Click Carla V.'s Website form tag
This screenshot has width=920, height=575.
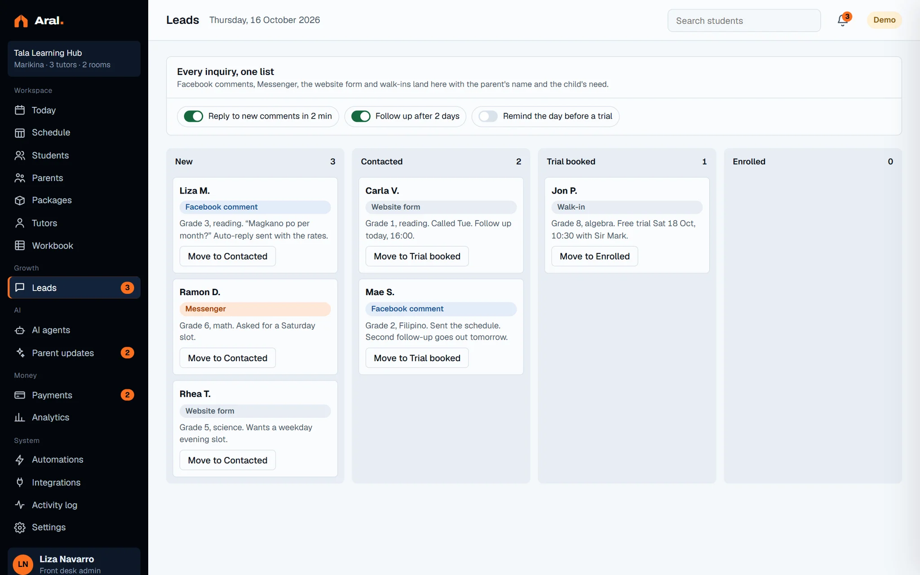coord(441,207)
